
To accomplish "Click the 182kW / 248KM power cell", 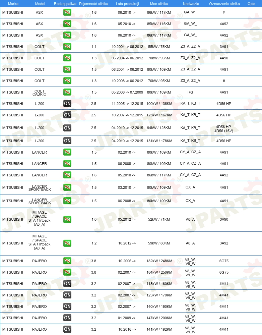I will pyautogui.click(x=159, y=261).
